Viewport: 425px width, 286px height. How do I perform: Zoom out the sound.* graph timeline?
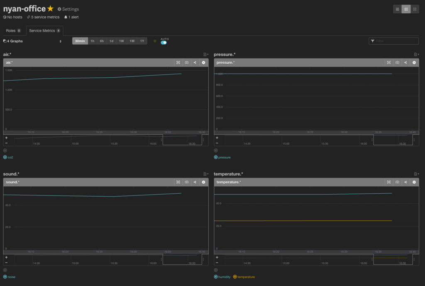pos(6,262)
